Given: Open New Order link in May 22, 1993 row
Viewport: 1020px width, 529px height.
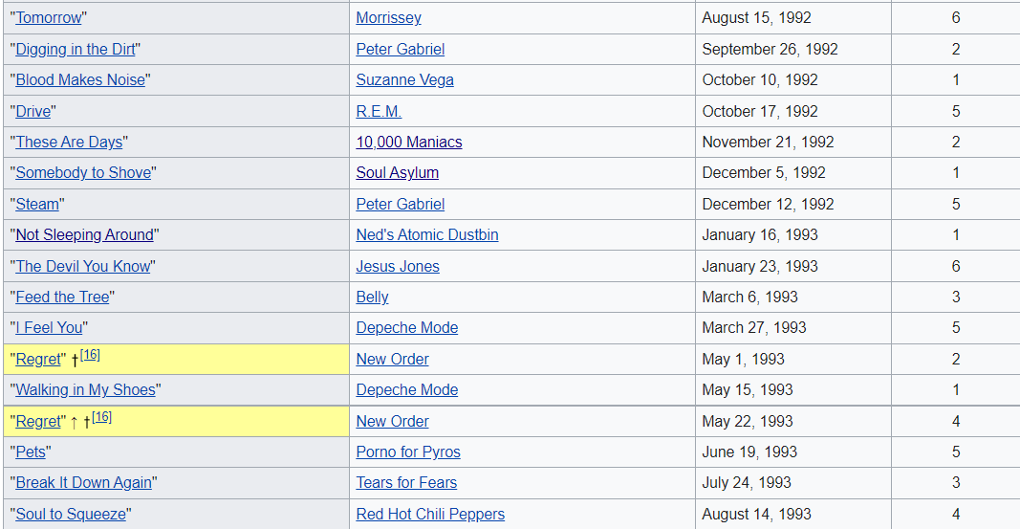Looking at the screenshot, I should click(x=392, y=422).
